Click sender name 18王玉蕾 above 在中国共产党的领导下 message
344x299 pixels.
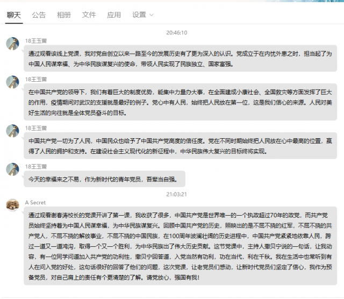[36, 80]
